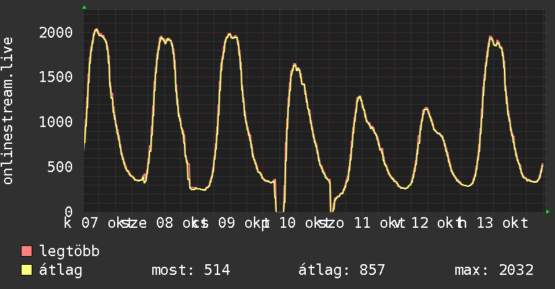The image size is (555, 289).
Task: Click the 2000 y-axis label
Action: (56, 32)
